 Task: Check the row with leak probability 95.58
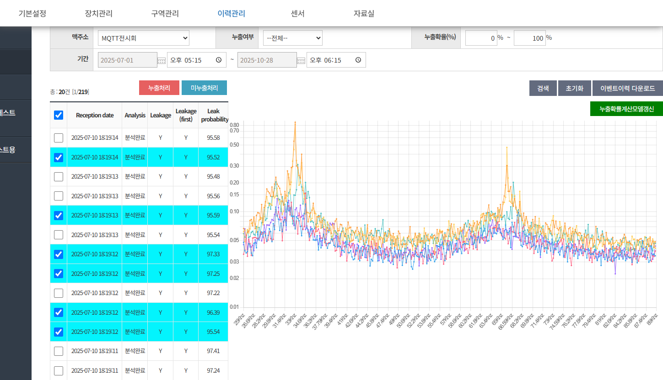coord(59,138)
